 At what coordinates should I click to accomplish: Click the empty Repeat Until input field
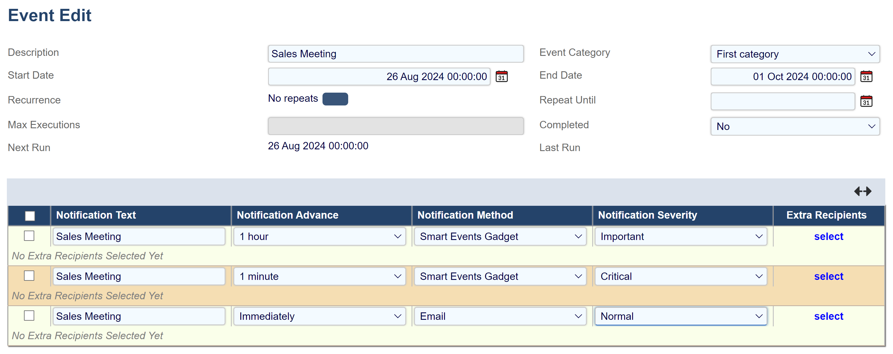pyautogui.click(x=783, y=101)
